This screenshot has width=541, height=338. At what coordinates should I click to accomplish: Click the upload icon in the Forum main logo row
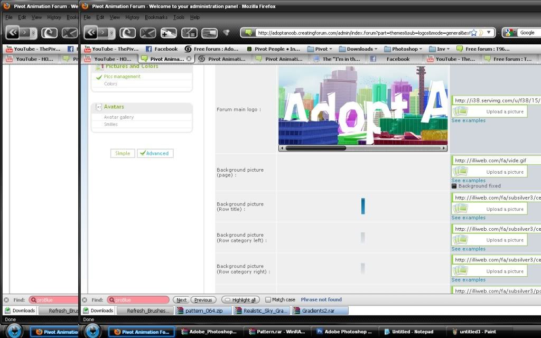[x=460, y=111]
